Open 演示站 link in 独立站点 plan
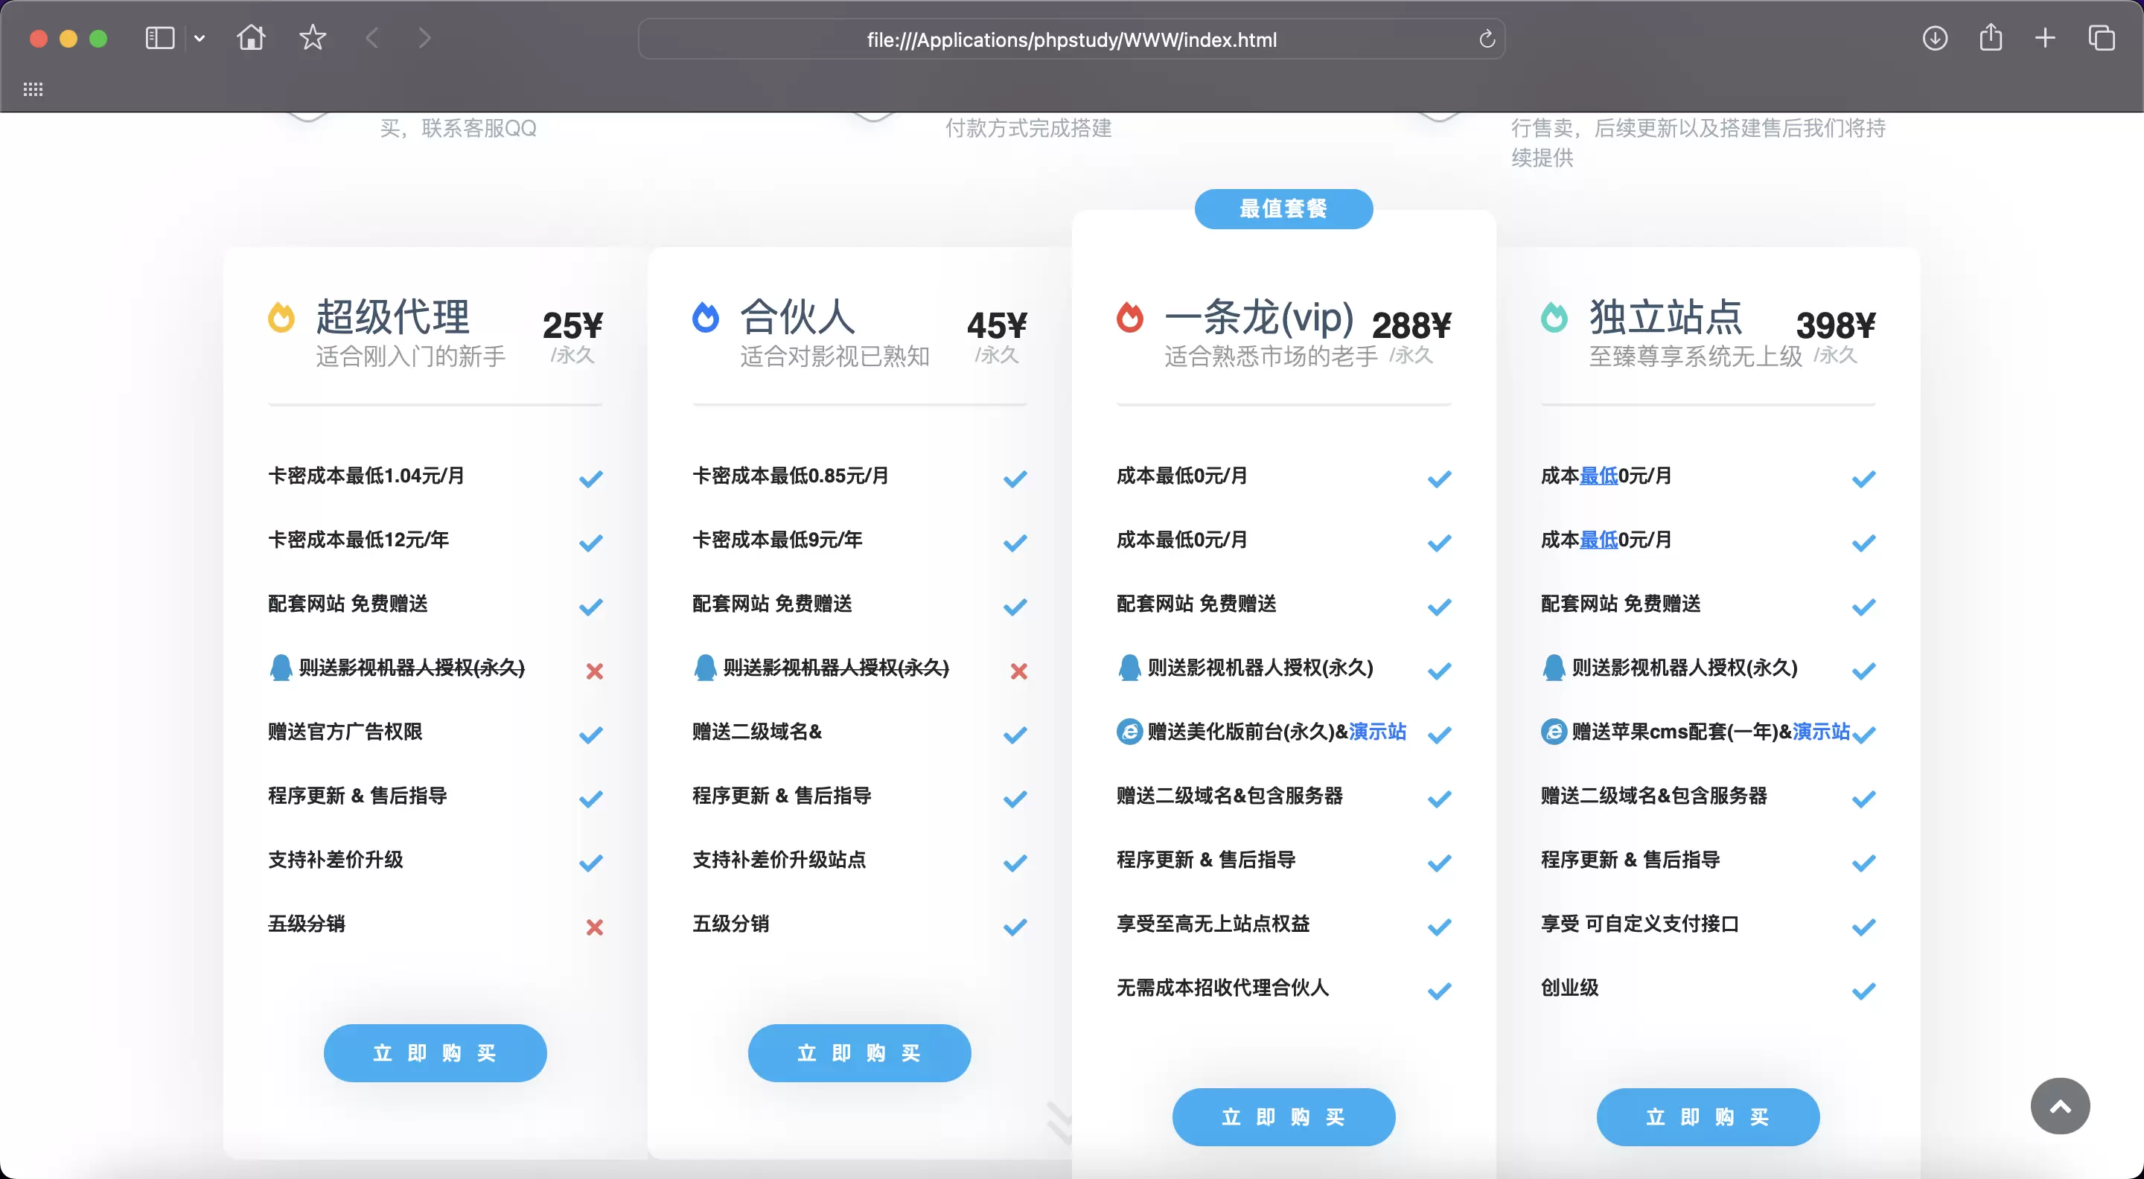 [x=1821, y=732]
